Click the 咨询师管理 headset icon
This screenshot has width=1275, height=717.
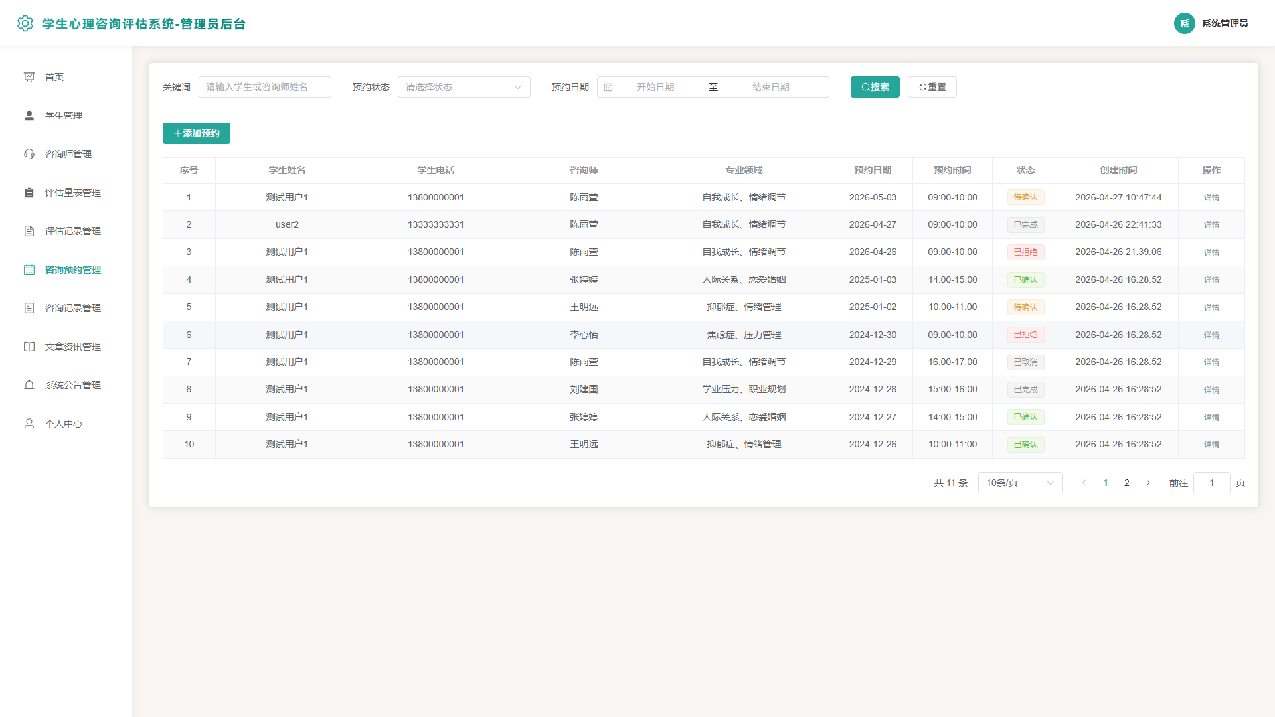29,154
